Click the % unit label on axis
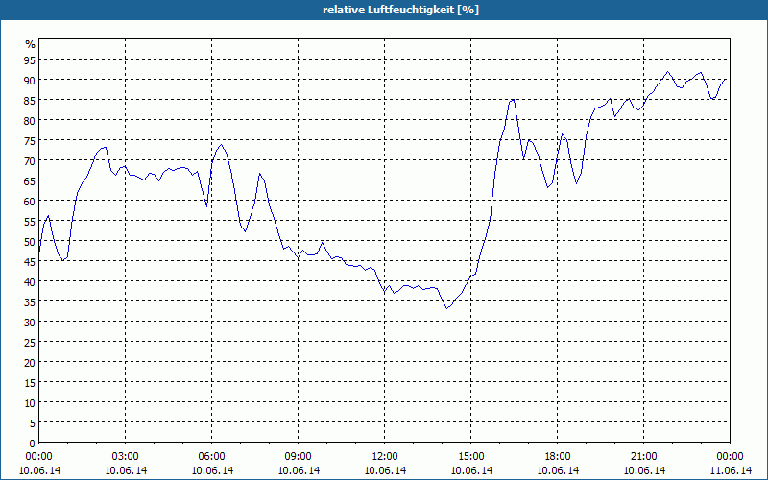The width and height of the screenshot is (768, 480). click(x=31, y=44)
